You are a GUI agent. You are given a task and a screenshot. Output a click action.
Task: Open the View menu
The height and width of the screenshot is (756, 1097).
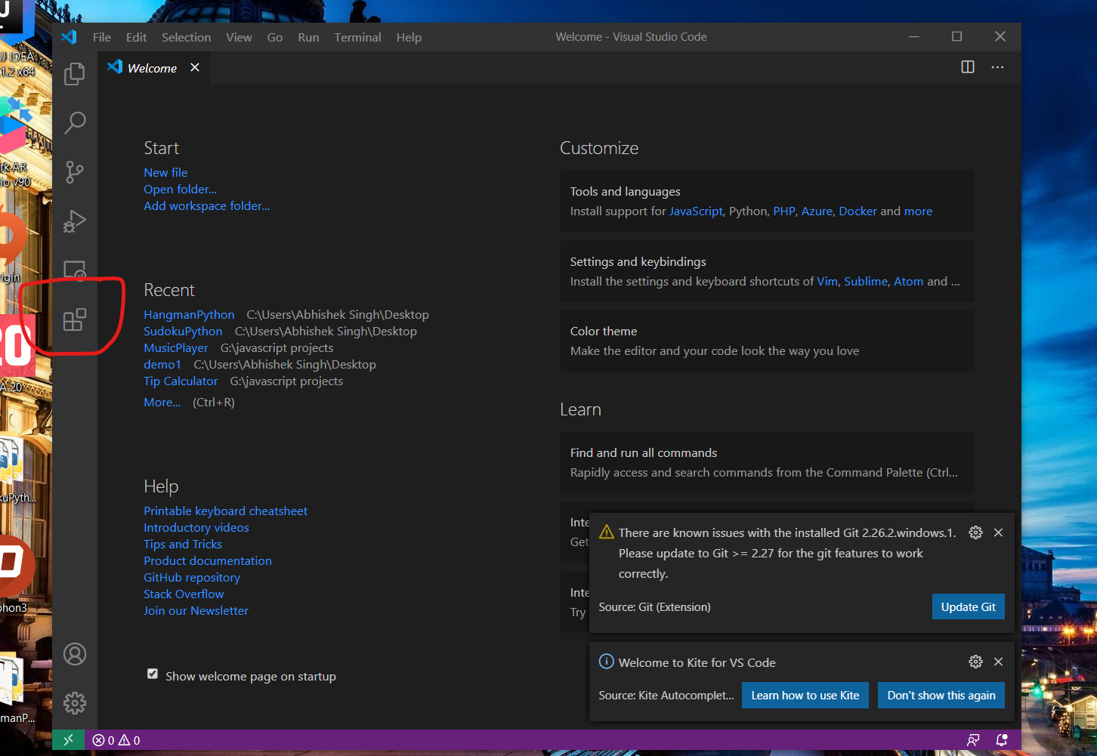coord(239,37)
